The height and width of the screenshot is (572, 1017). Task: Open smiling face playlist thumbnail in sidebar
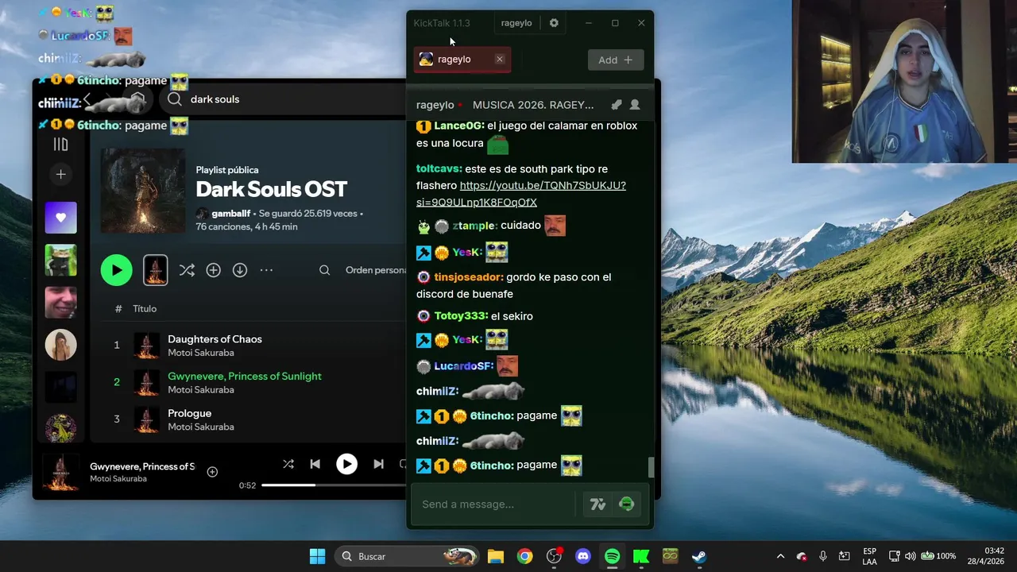click(x=60, y=303)
